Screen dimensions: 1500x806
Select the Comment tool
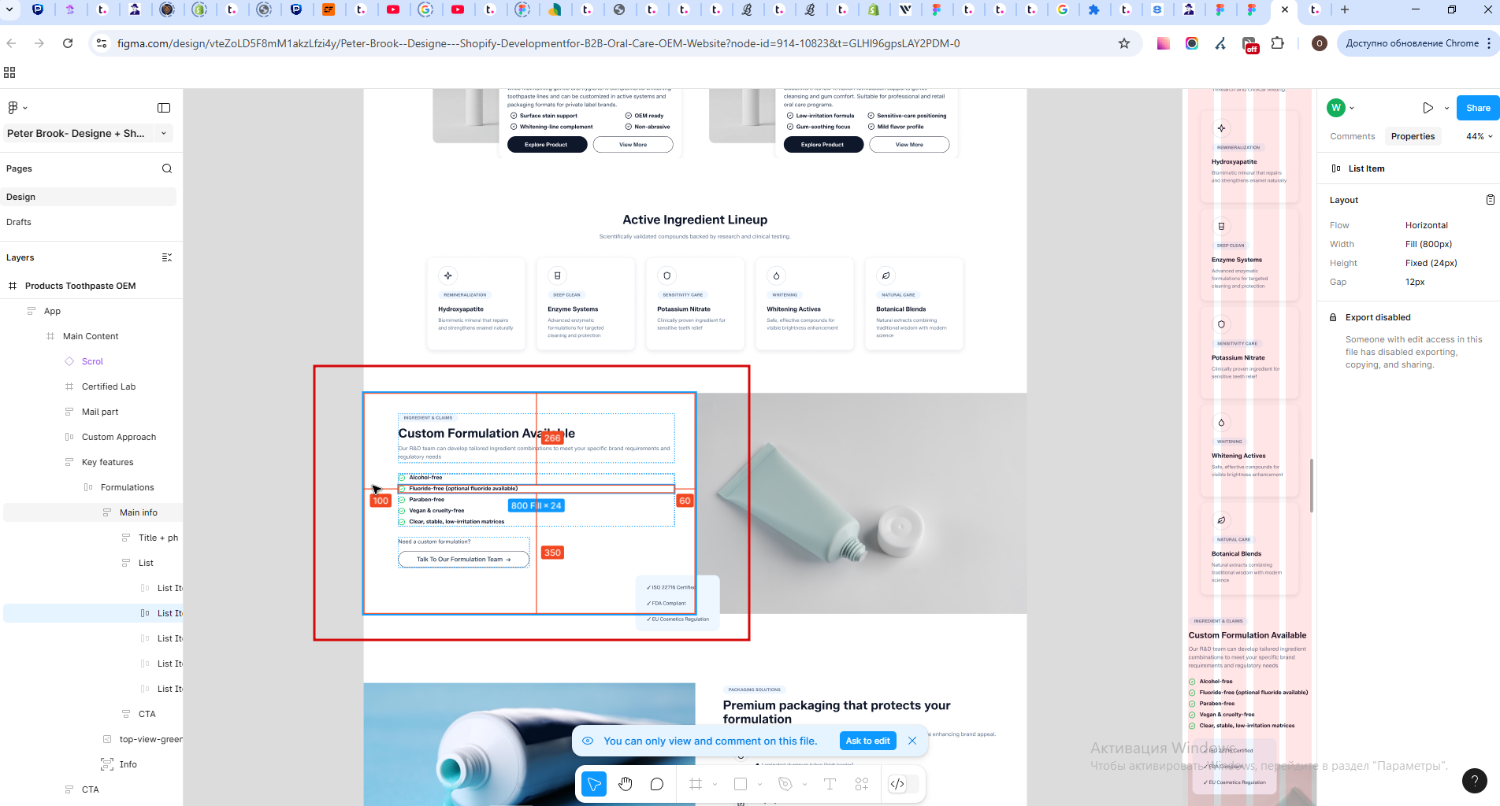click(x=657, y=784)
